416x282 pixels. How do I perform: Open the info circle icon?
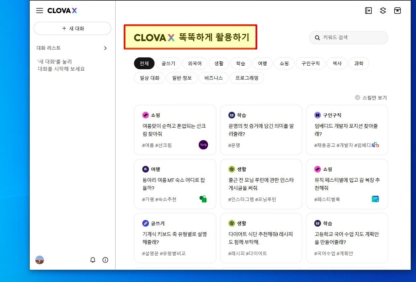coord(105,260)
